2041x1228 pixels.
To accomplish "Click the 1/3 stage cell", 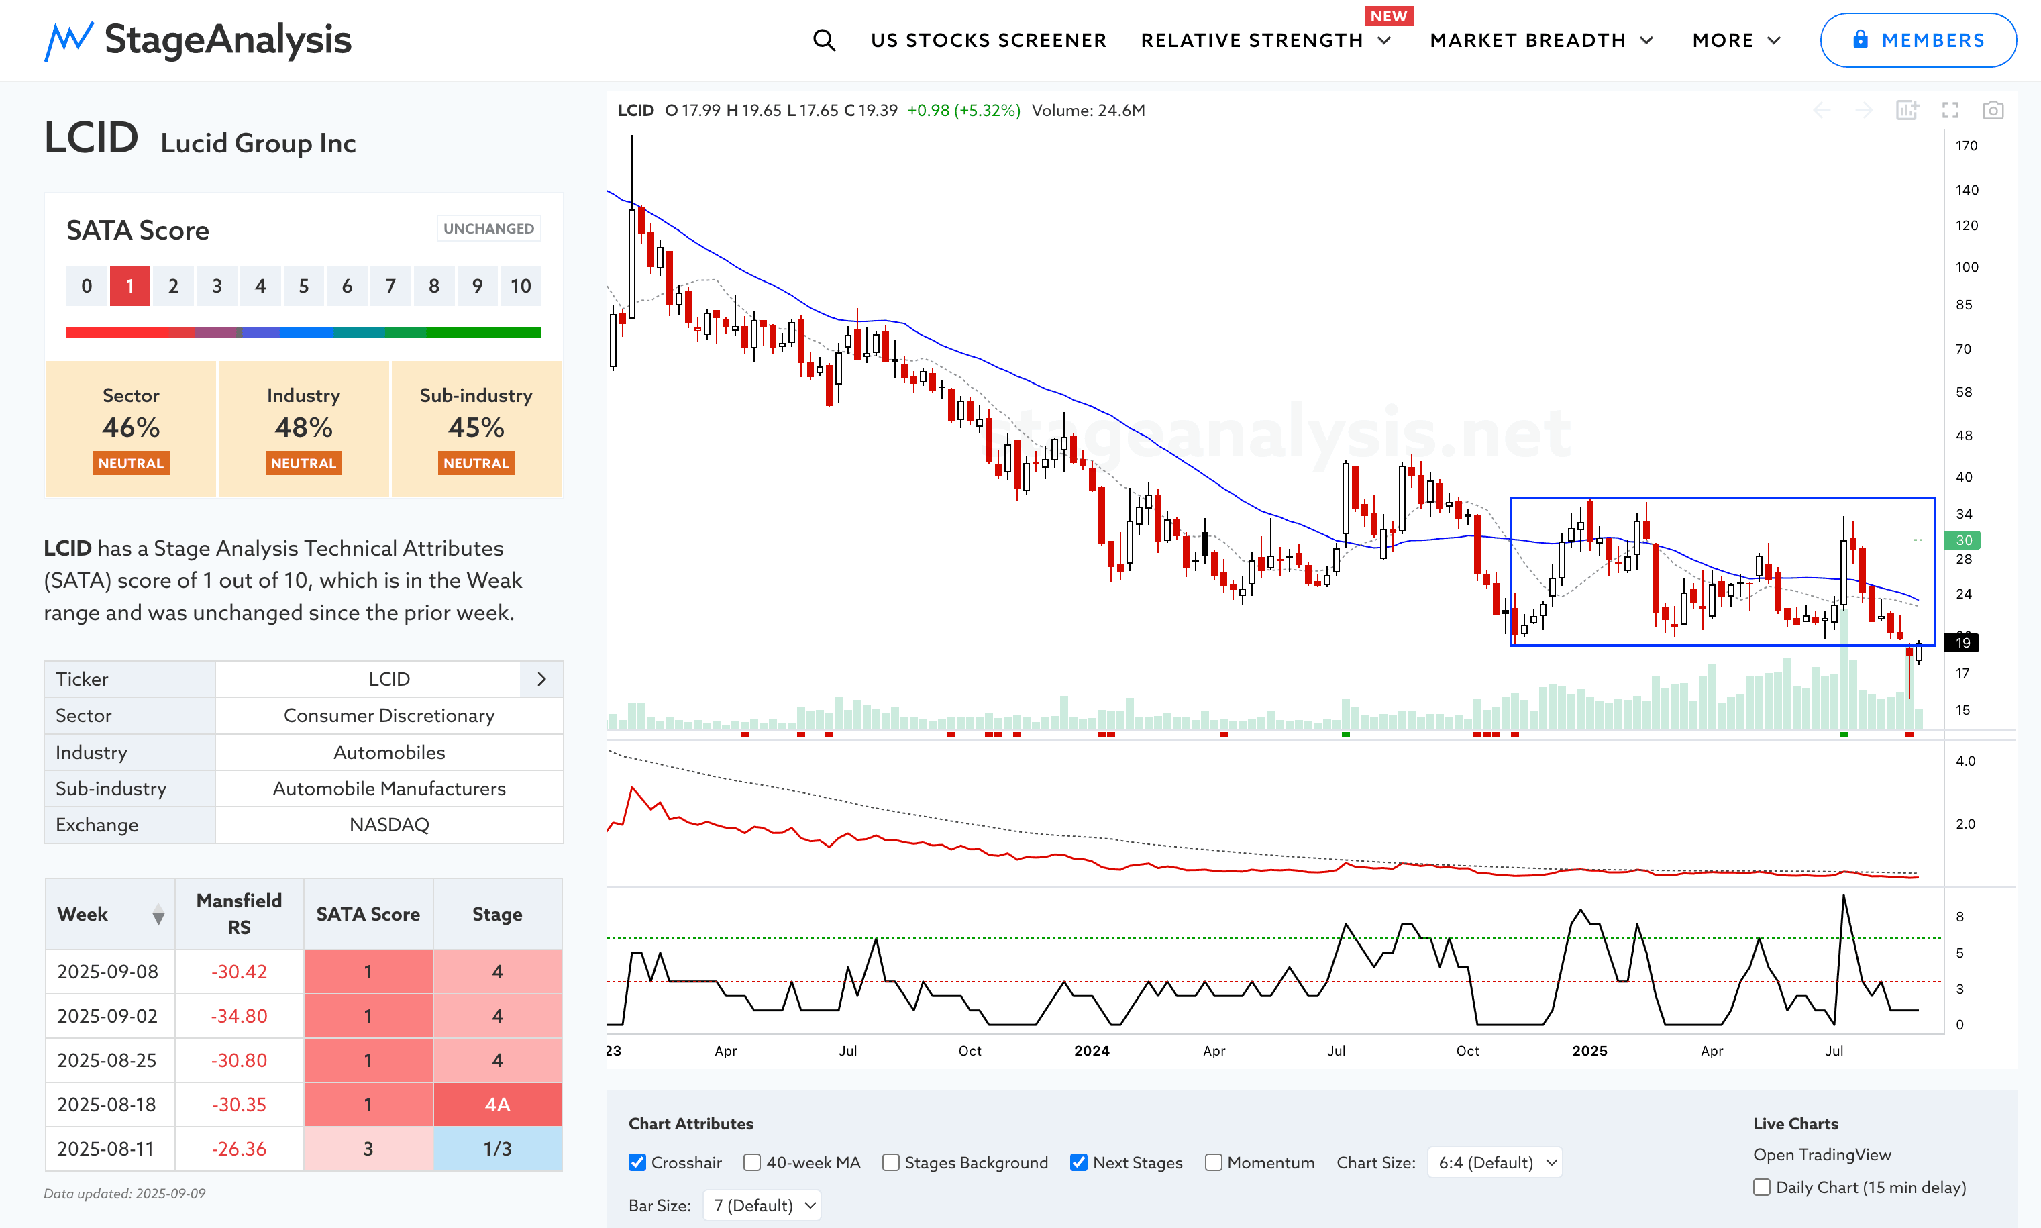I will pyautogui.click(x=497, y=1149).
